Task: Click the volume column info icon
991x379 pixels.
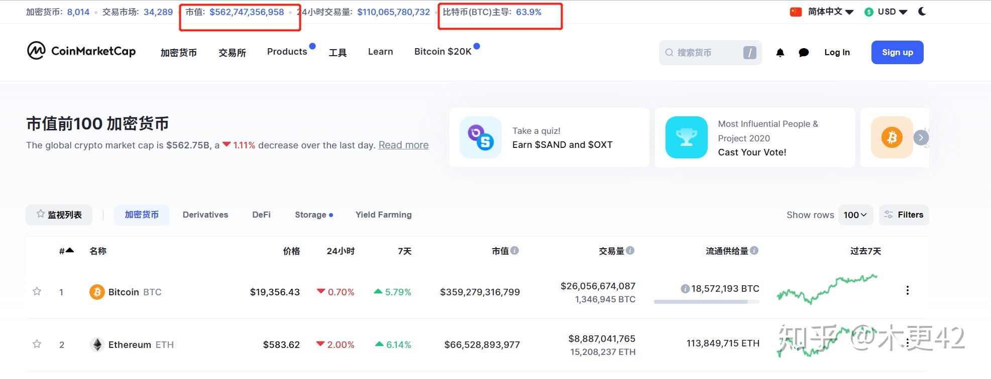Action: pyautogui.click(x=630, y=251)
